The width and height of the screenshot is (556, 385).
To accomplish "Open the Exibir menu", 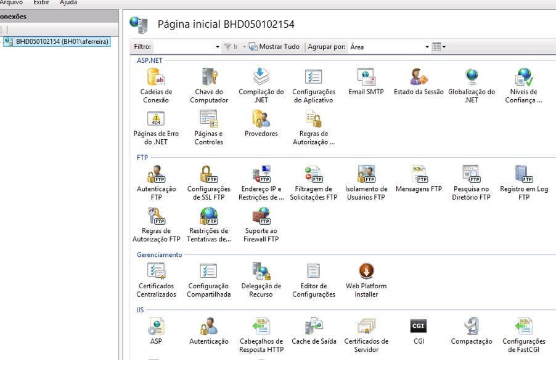I will pyautogui.click(x=41, y=2).
